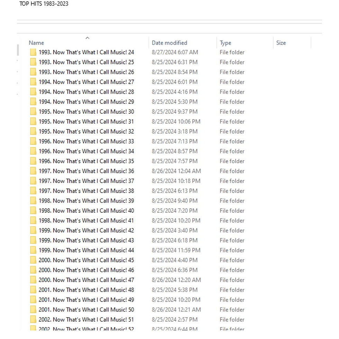Click folder icon for Now Music! 42
This screenshot has width=339, height=339.
[x=33, y=230]
